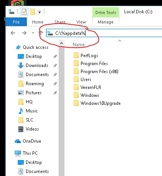Click the drive icon in address bar

[x=50, y=33]
